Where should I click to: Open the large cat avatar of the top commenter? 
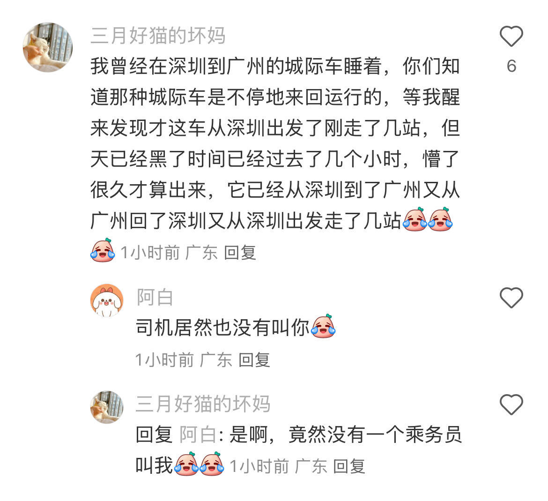coord(47,47)
